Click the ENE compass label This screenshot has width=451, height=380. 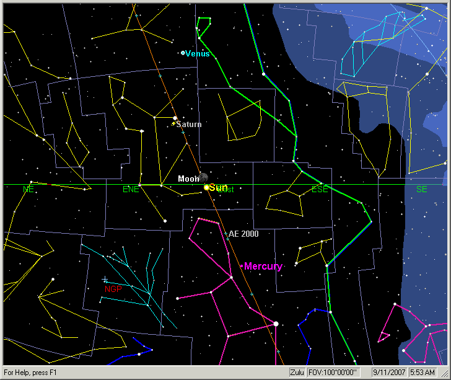coord(131,189)
